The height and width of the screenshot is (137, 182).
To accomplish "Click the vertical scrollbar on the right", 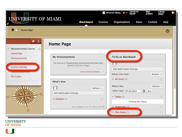I will tap(175, 57).
